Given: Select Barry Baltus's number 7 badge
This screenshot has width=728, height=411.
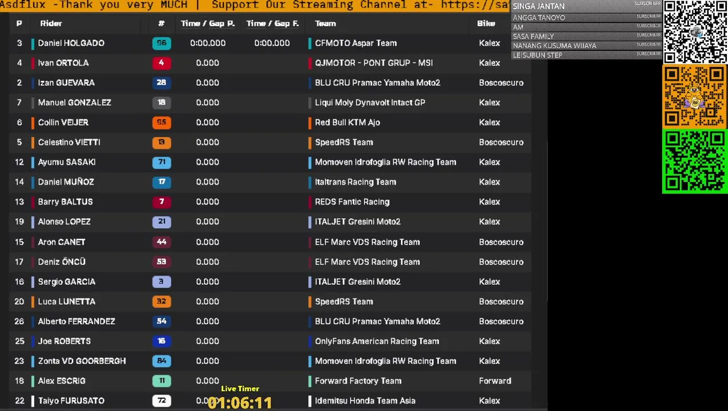Looking at the screenshot, I should click(x=162, y=202).
